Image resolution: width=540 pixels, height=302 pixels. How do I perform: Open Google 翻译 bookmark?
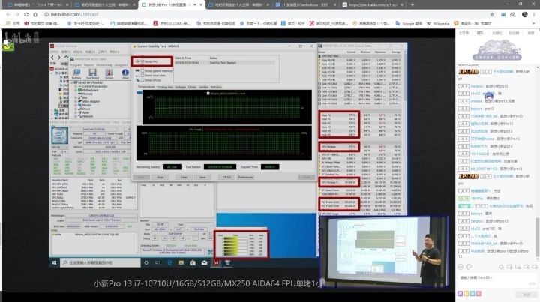pyautogui.click(x=409, y=23)
